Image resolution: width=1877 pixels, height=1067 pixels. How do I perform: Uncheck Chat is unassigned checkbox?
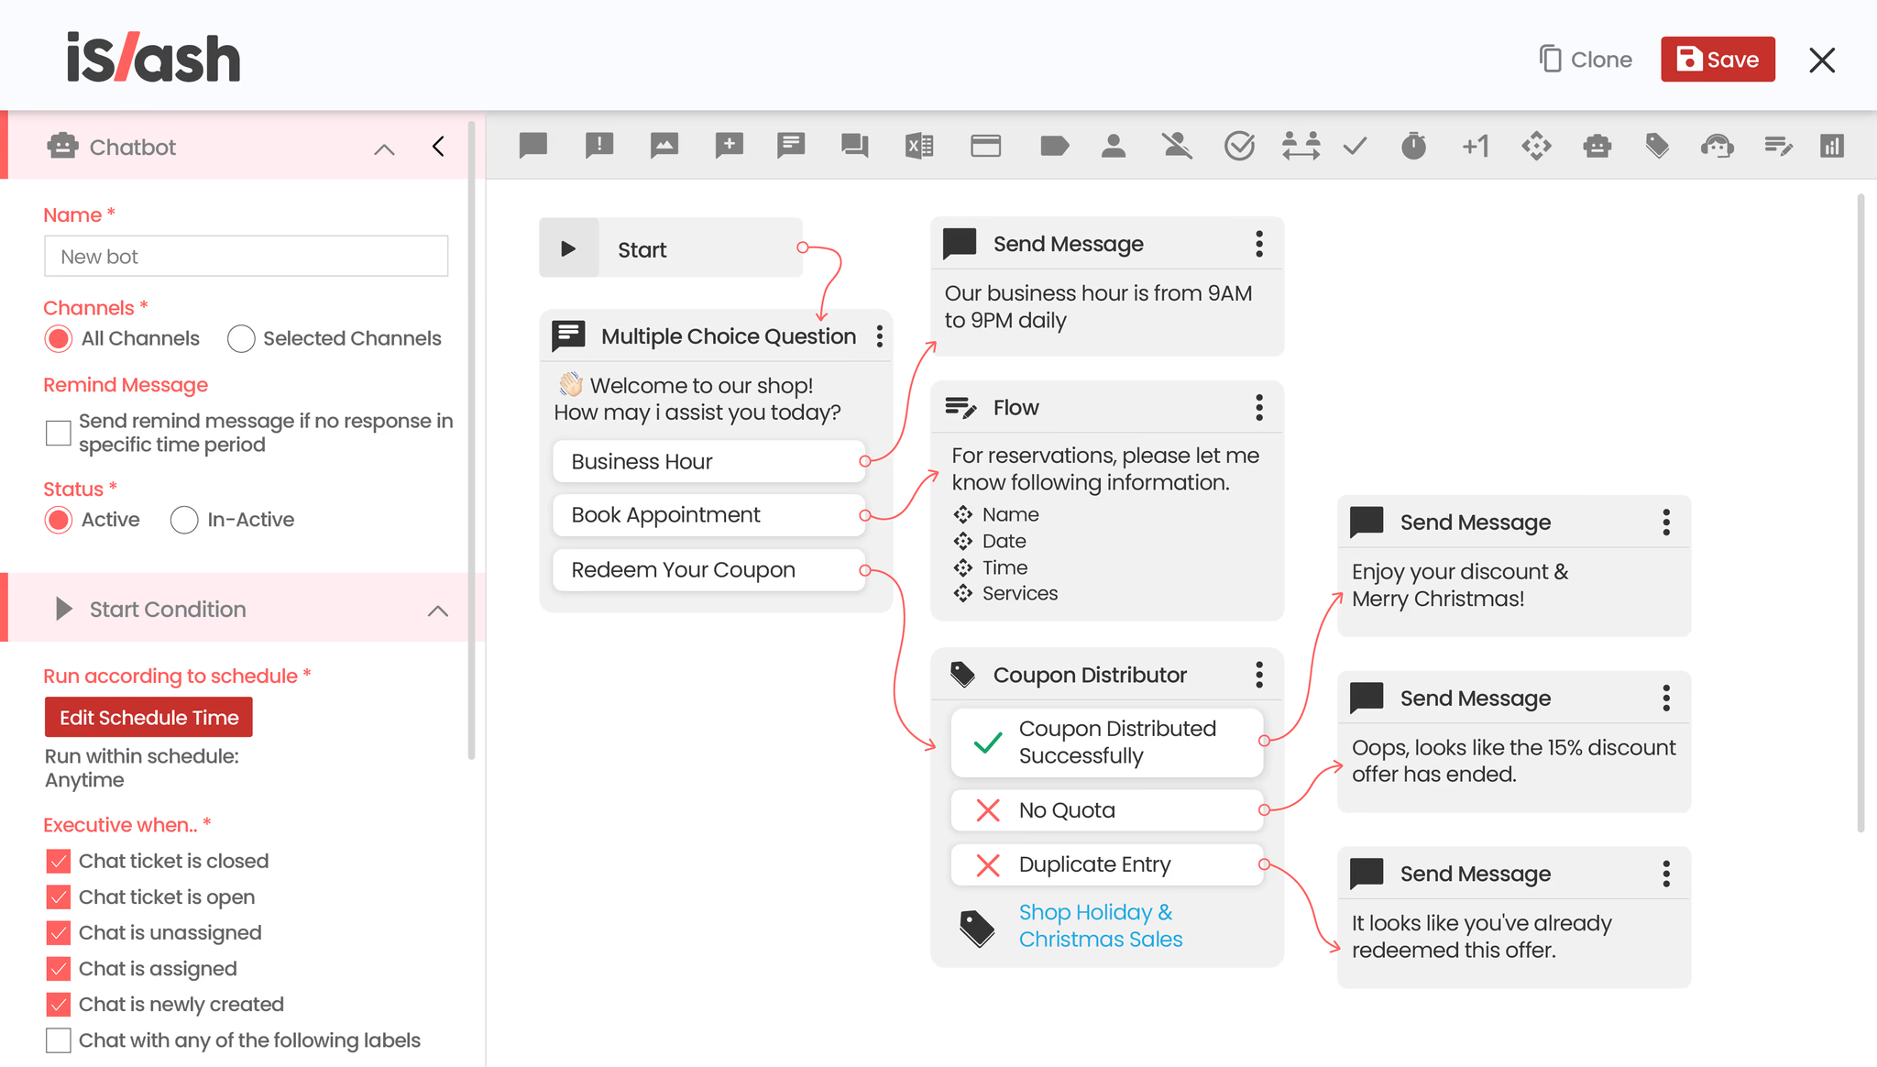click(x=59, y=933)
